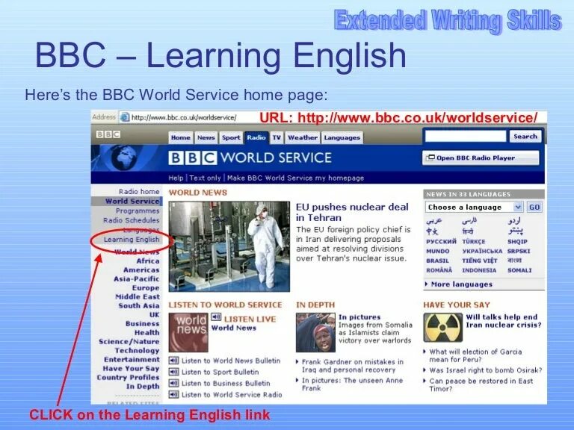This screenshot has width=574, height=430.
Task: Open In Depth in the sidebar
Action: [143, 387]
